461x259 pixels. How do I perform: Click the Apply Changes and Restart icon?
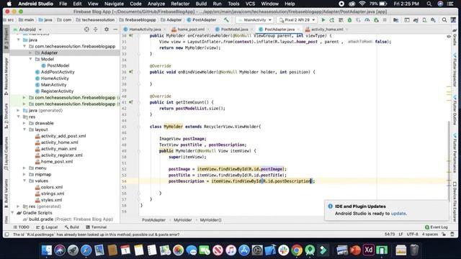[332, 20]
